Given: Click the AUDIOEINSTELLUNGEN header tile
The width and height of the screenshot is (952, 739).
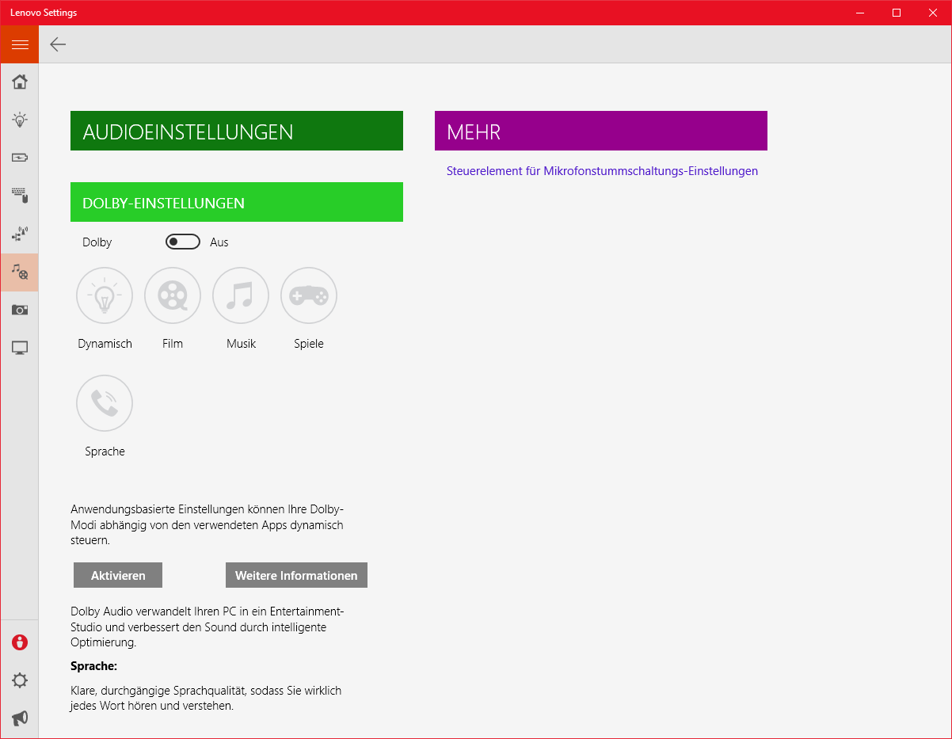Looking at the screenshot, I should pyautogui.click(x=237, y=131).
